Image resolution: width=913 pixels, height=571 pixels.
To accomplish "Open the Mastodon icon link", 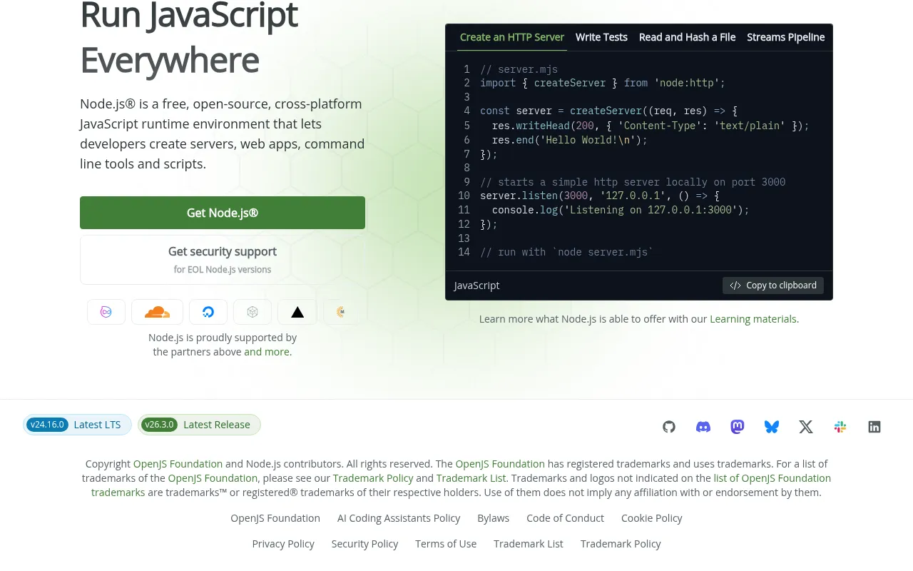I will click(x=738, y=427).
